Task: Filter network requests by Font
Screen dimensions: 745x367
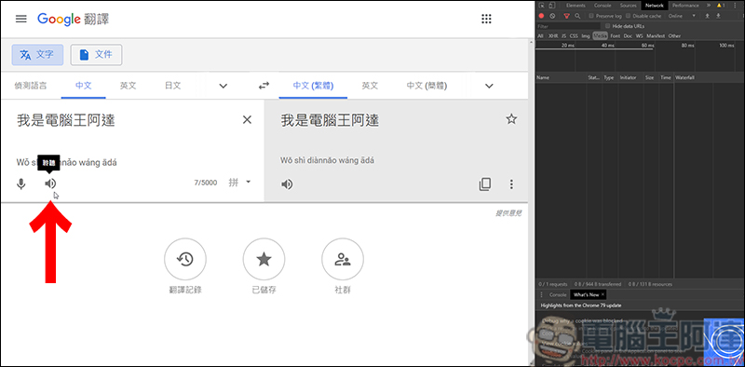Action: (x=616, y=35)
